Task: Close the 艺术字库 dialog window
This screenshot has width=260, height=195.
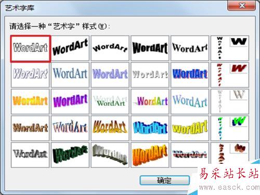Action: 241,6
